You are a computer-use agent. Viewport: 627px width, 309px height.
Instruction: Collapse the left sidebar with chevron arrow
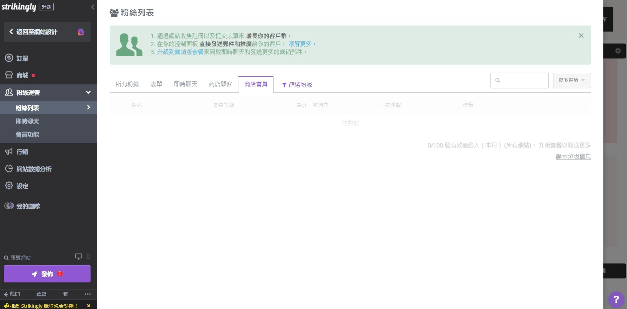(x=93, y=7)
